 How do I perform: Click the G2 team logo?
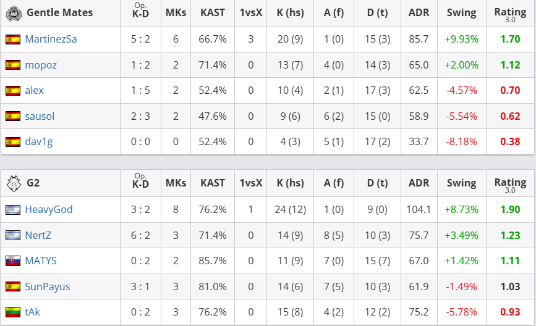tap(12, 183)
